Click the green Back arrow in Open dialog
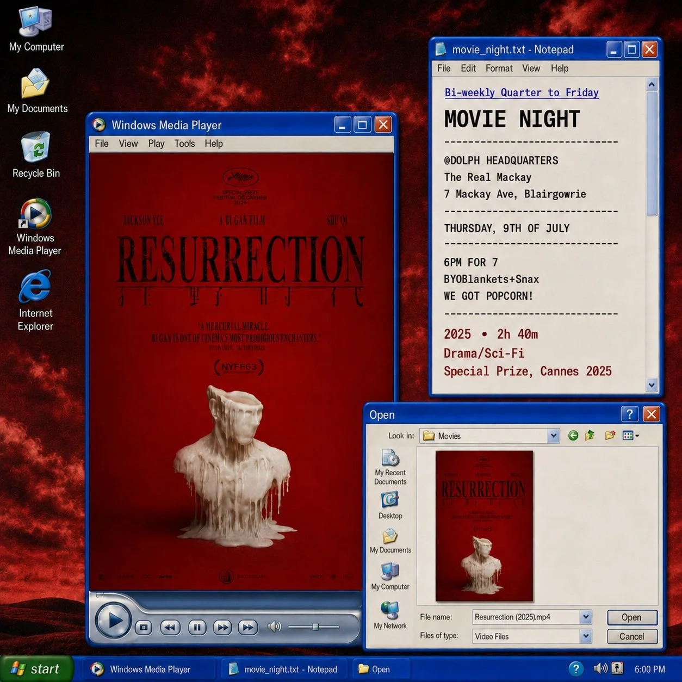Viewport: 682px width, 682px height. 573,436
